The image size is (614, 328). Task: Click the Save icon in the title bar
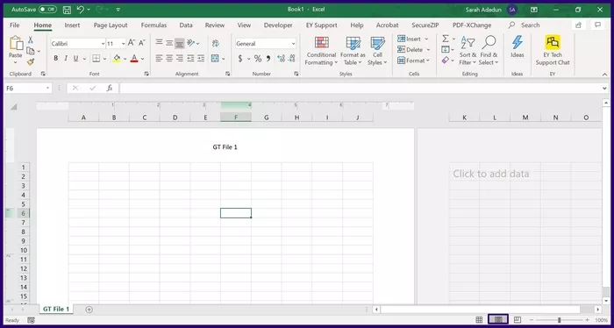pyautogui.click(x=67, y=10)
